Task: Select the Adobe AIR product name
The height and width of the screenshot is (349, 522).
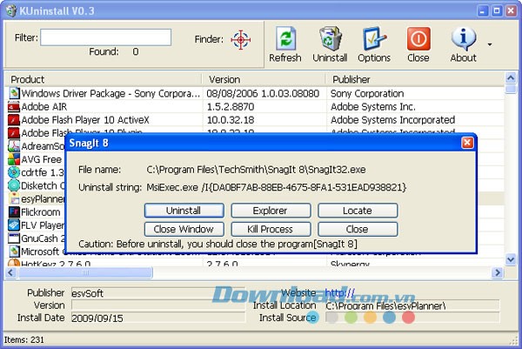Action: [44, 107]
